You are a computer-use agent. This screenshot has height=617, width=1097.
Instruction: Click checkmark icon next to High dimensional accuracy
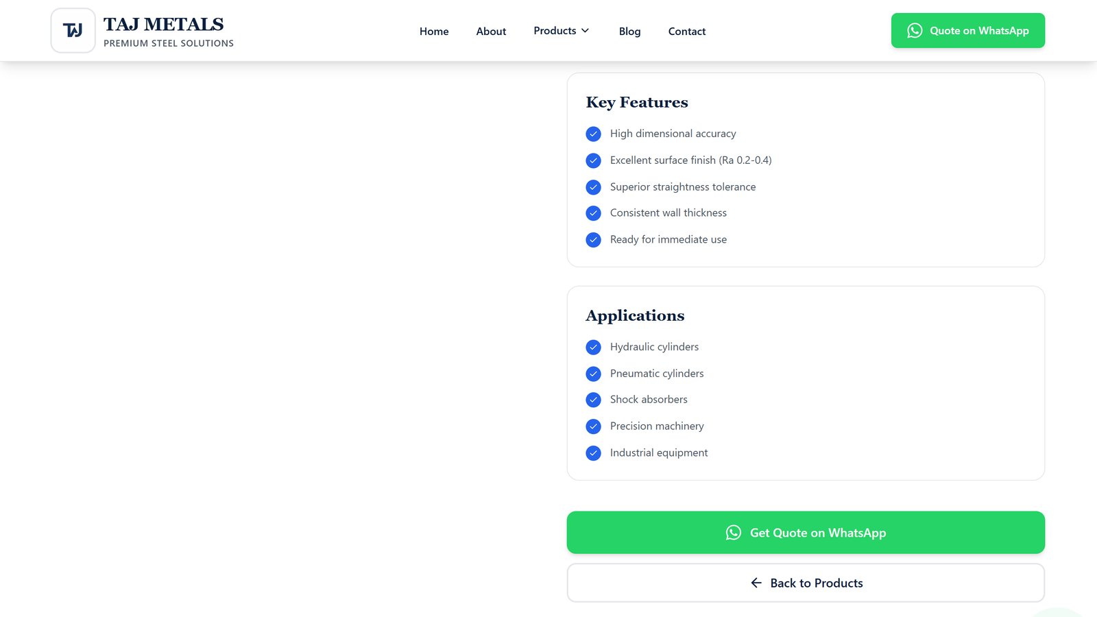click(x=594, y=134)
